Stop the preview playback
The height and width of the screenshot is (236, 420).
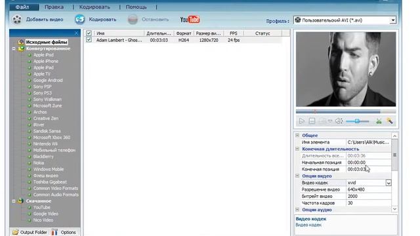pos(312,121)
